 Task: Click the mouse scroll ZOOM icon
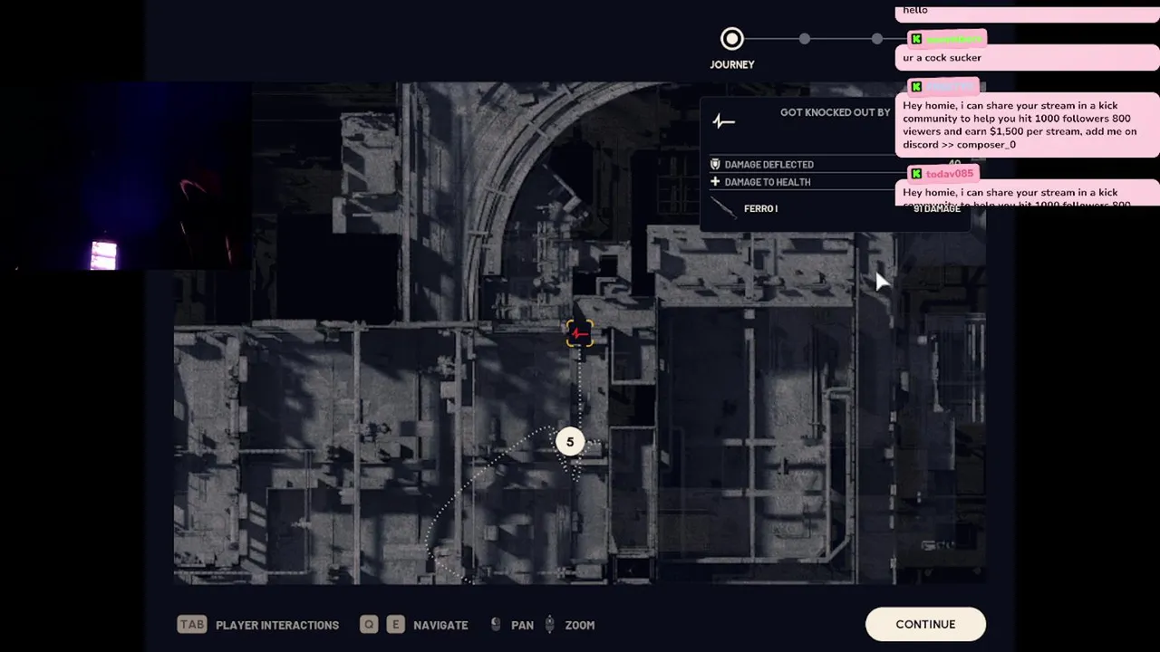[549, 624]
